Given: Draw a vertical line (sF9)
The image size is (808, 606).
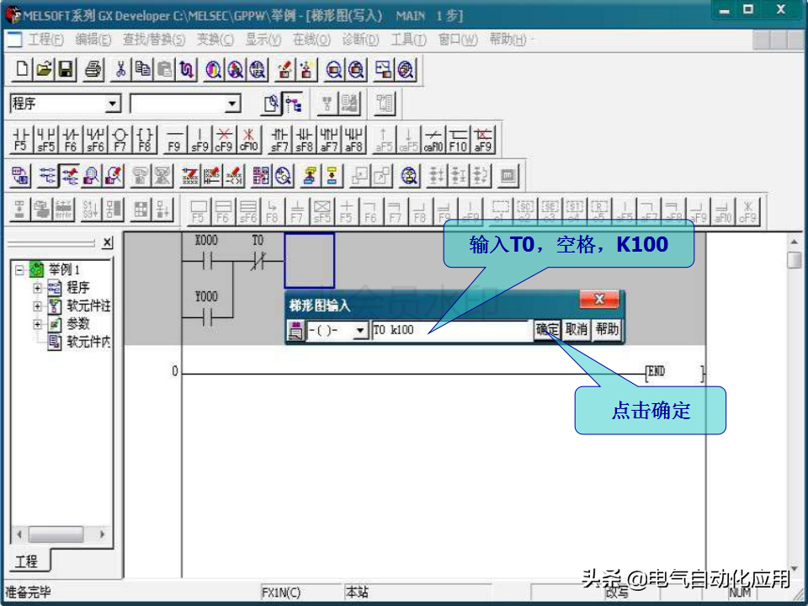Looking at the screenshot, I should pyautogui.click(x=199, y=140).
